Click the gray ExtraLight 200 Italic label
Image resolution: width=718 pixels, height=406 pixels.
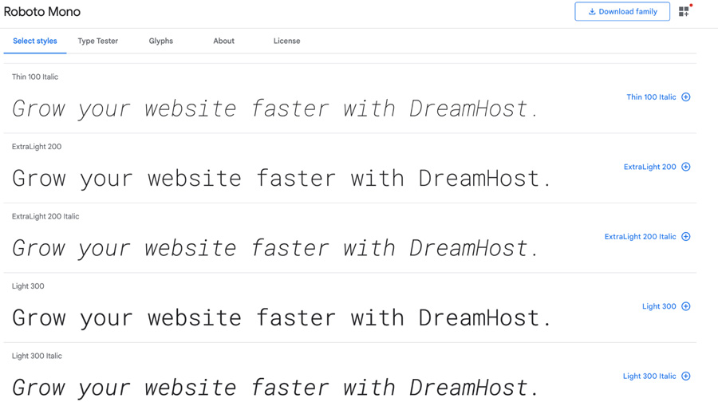[45, 216]
